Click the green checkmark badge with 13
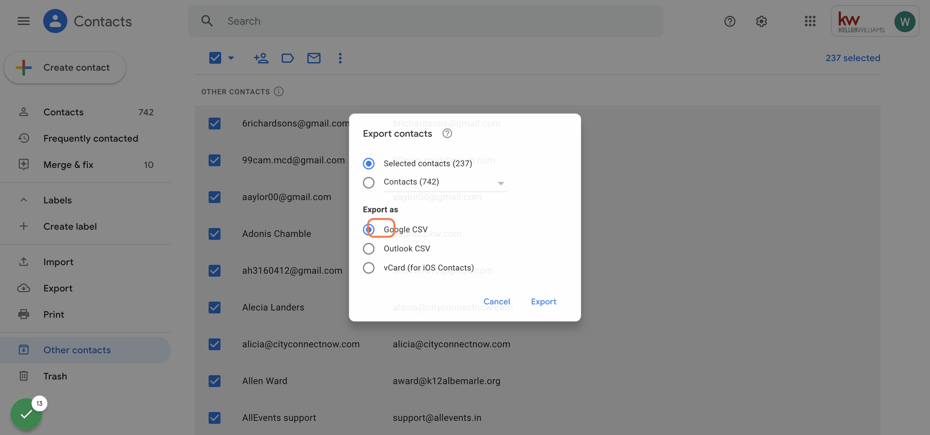 [x=27, y=414]
